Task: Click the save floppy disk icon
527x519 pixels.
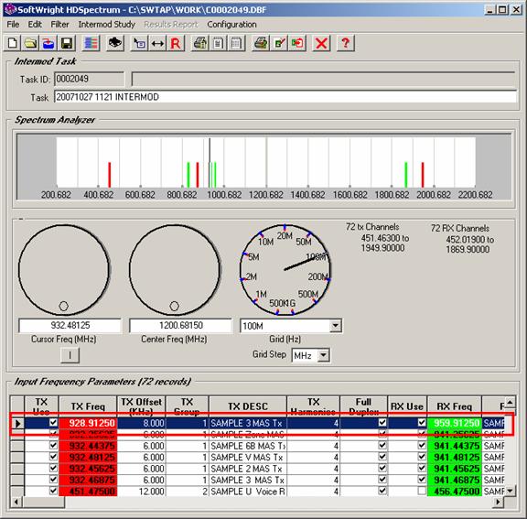Action: (x=67, y=43)
